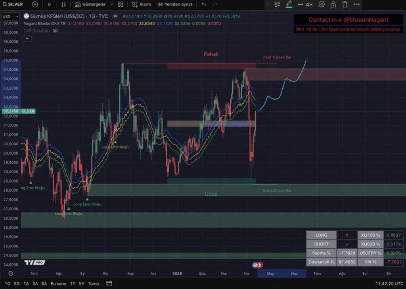Expand the chevron beside Göstergeler

111,4
